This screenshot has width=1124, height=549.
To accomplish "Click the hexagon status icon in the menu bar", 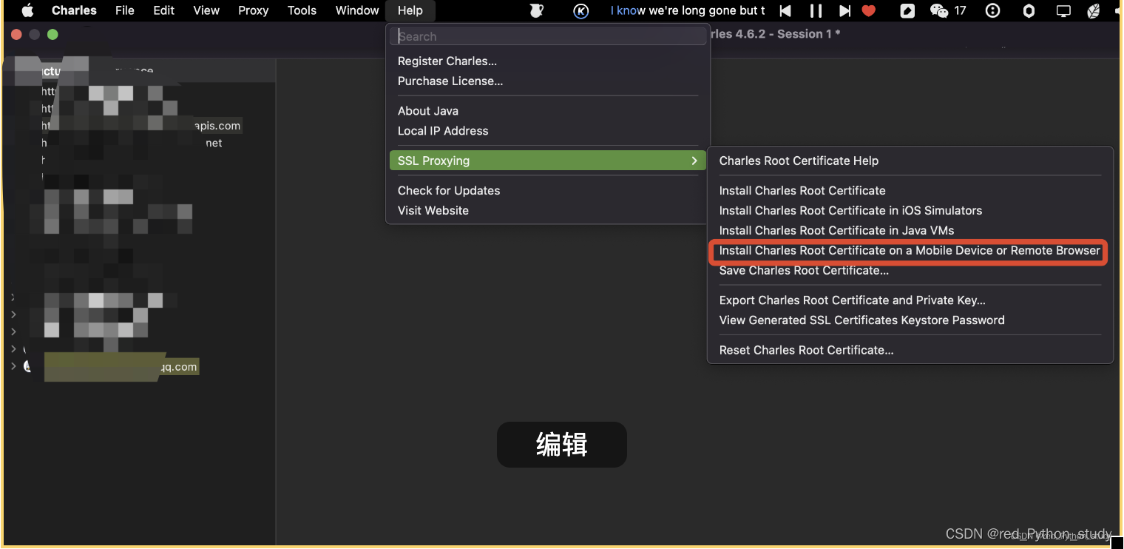I will point(1029,10).
